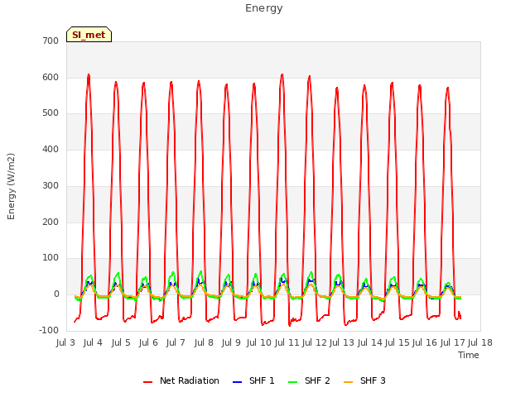Screen dimensions: 530x397
Task: Toggle the SHF 3 legend entry
Action: tap(364, 380)
